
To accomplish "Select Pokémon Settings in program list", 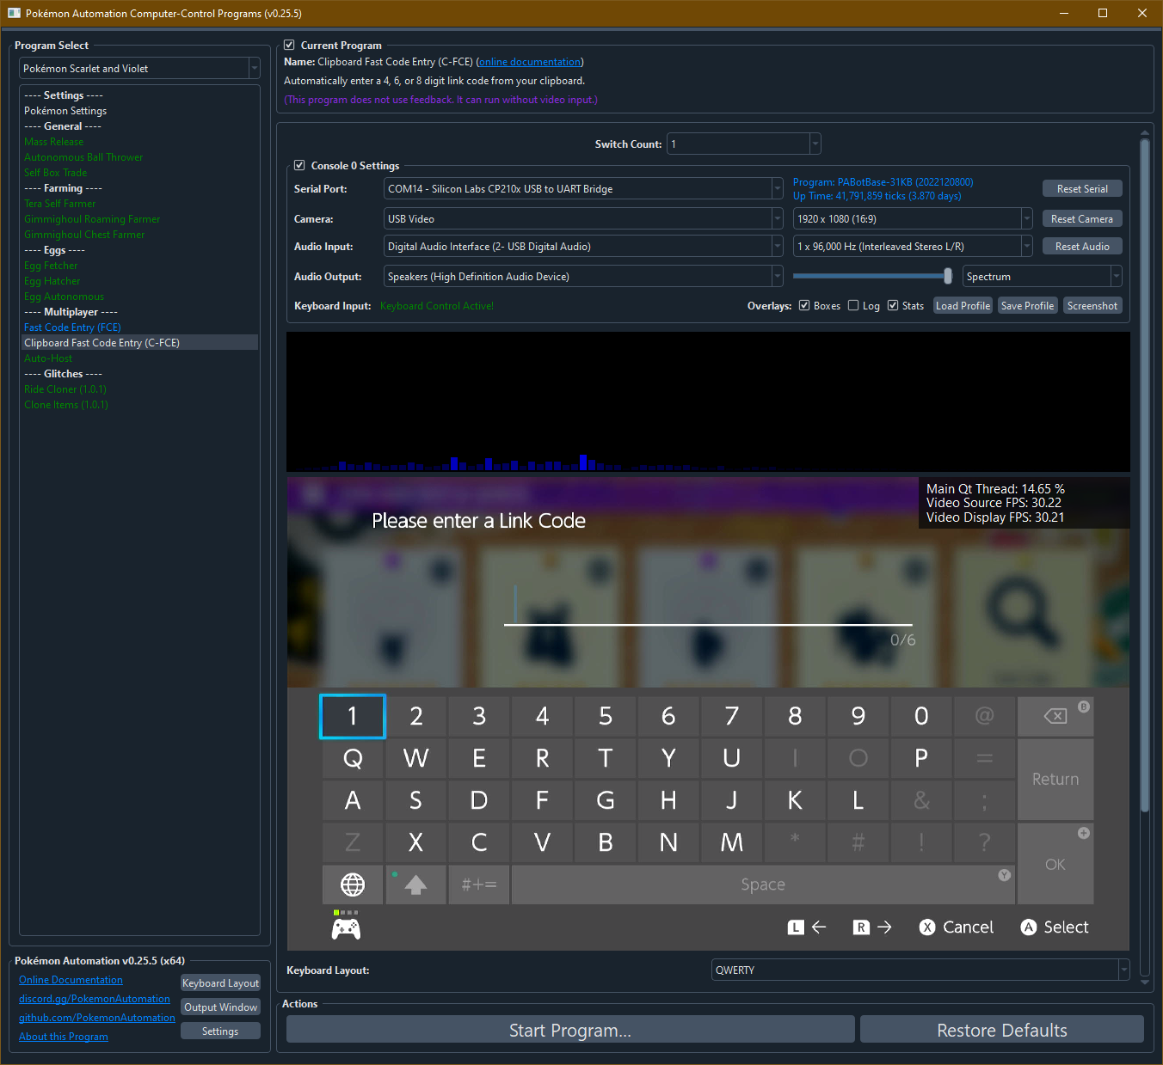I will 65,111.
